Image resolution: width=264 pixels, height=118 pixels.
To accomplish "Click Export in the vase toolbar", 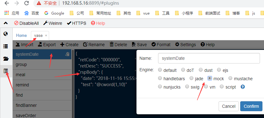I will tap(47, 45).
